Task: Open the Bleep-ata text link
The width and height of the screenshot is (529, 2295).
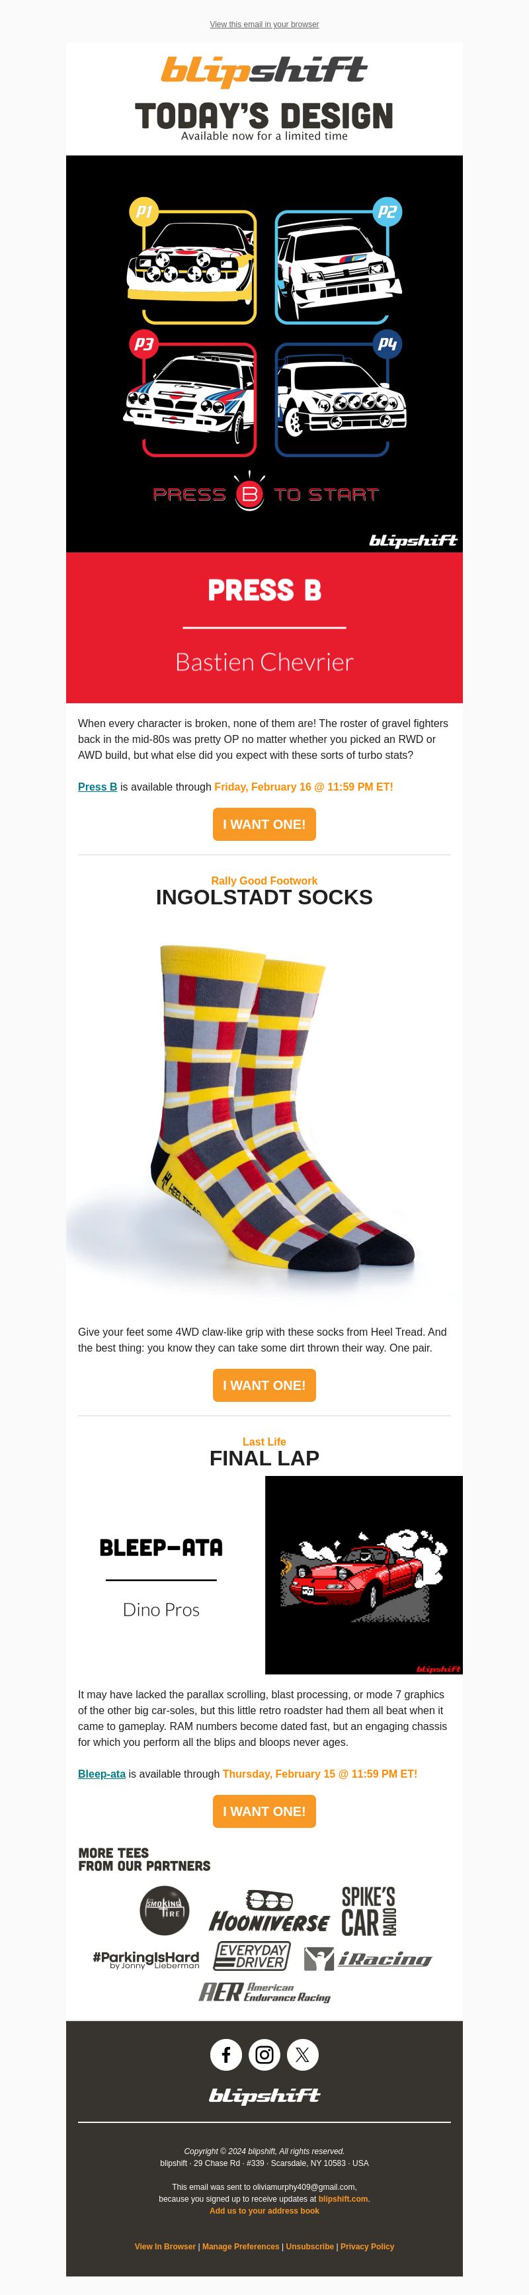Action: (x=102, y=1774)
